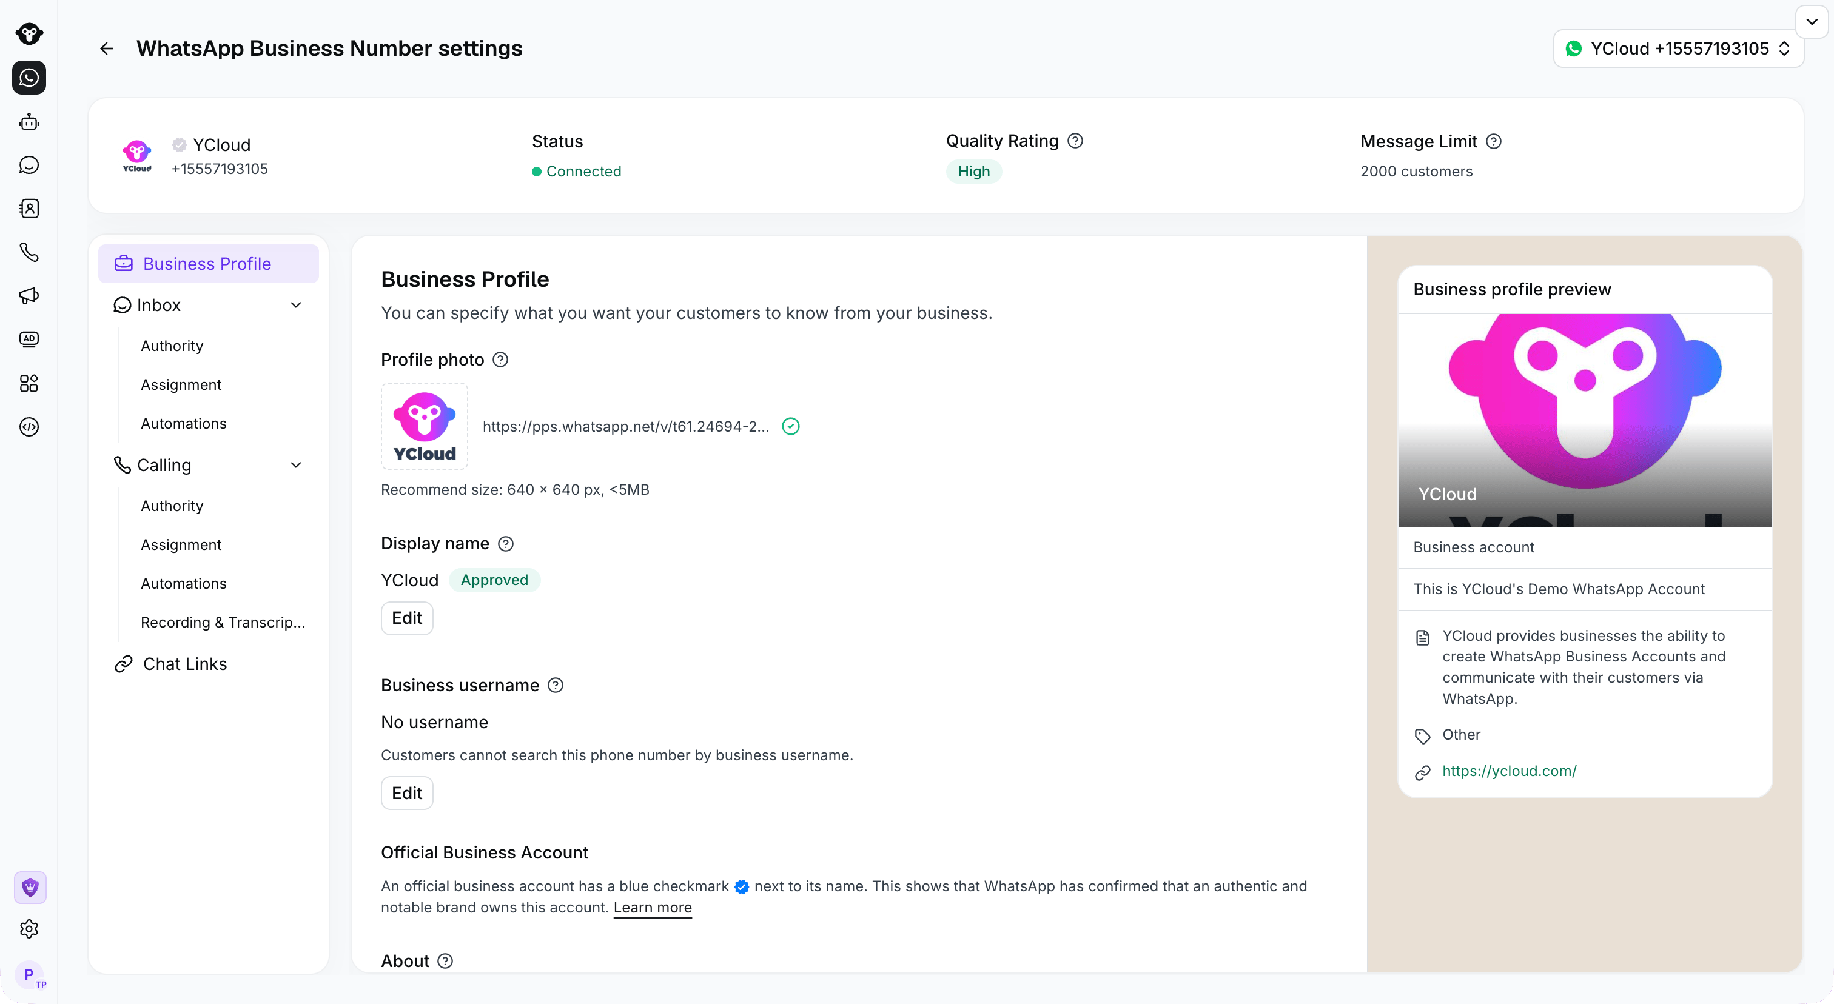Click Quality Rating help icon
This screenshot has width=1834, height=1004.
[x=1075, y=141]
